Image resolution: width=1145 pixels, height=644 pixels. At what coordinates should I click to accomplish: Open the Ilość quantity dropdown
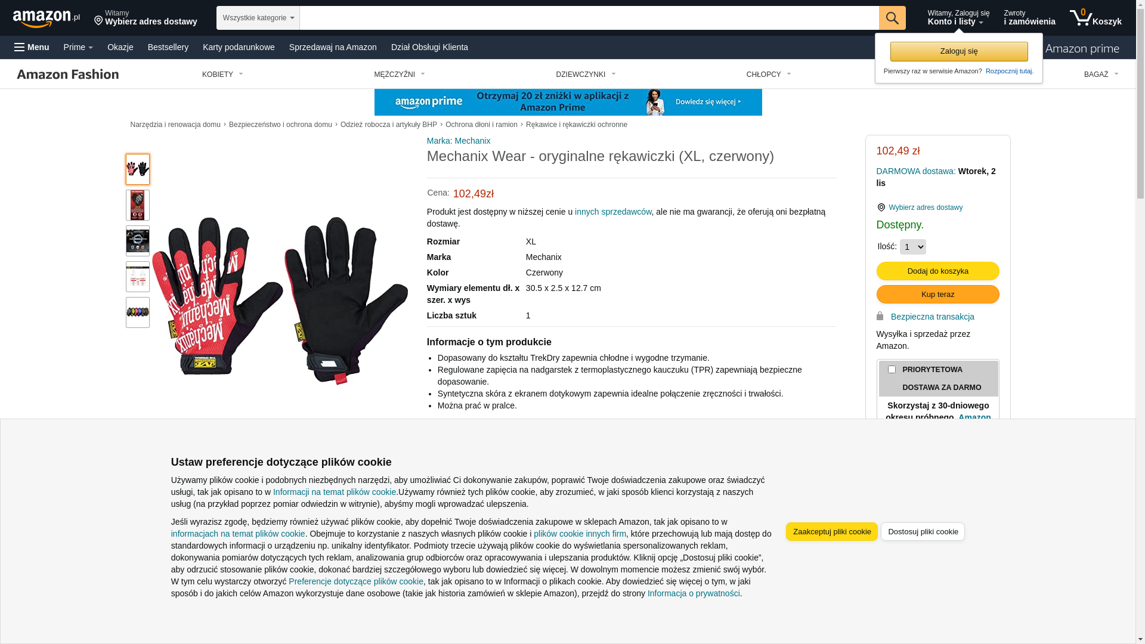[x=912, y=247]
